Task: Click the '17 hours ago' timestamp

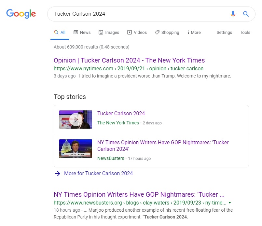Action: pos(139,159)
